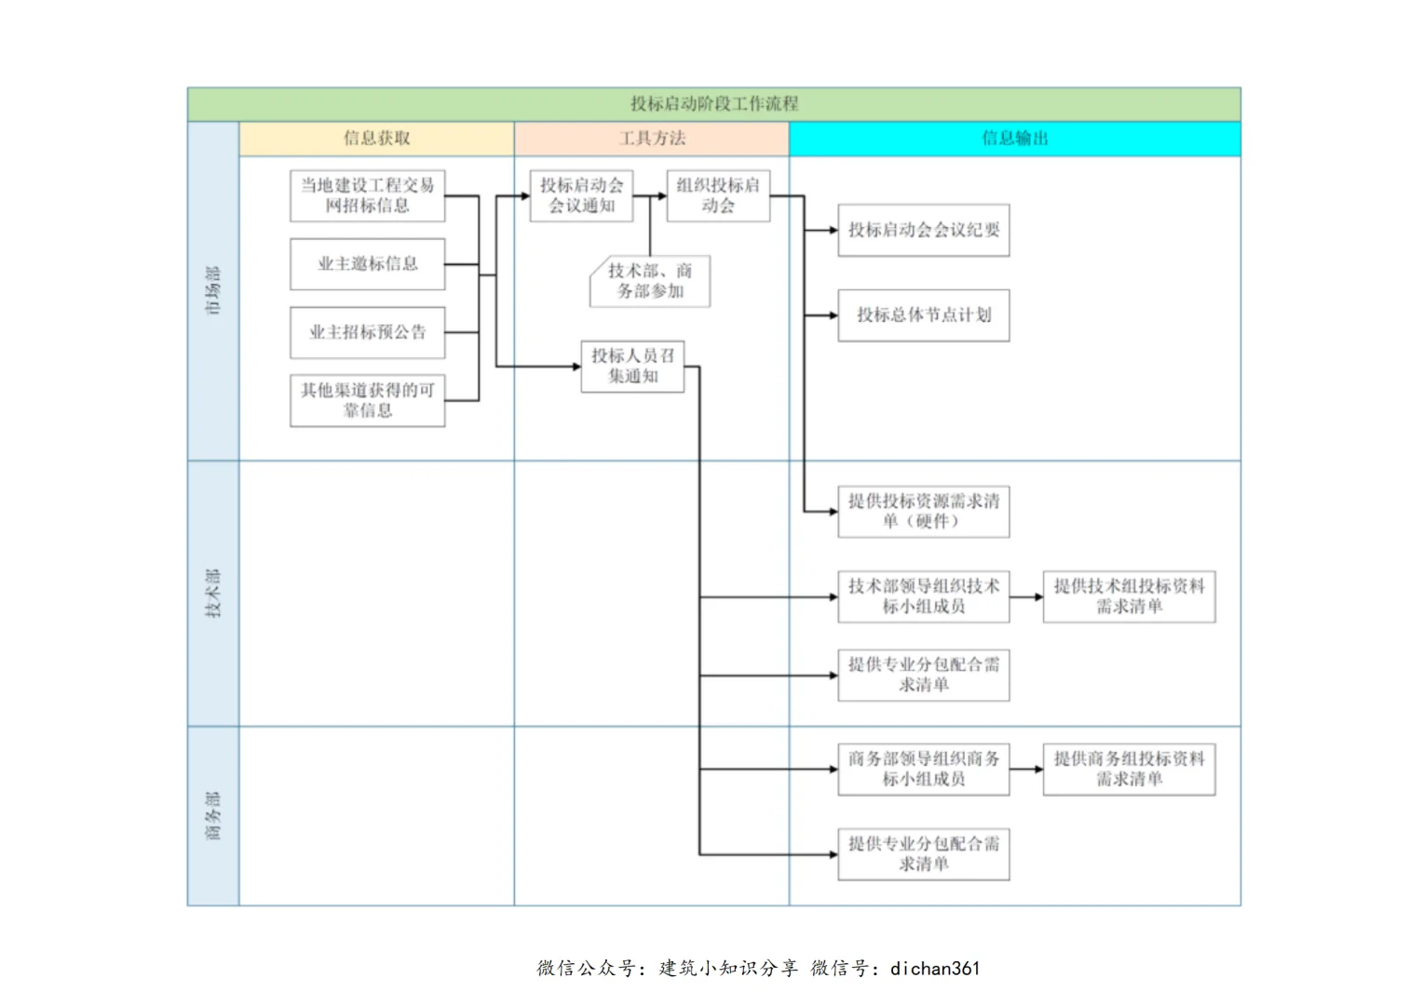Click the 业主邀标信息 box

point(367,264)
